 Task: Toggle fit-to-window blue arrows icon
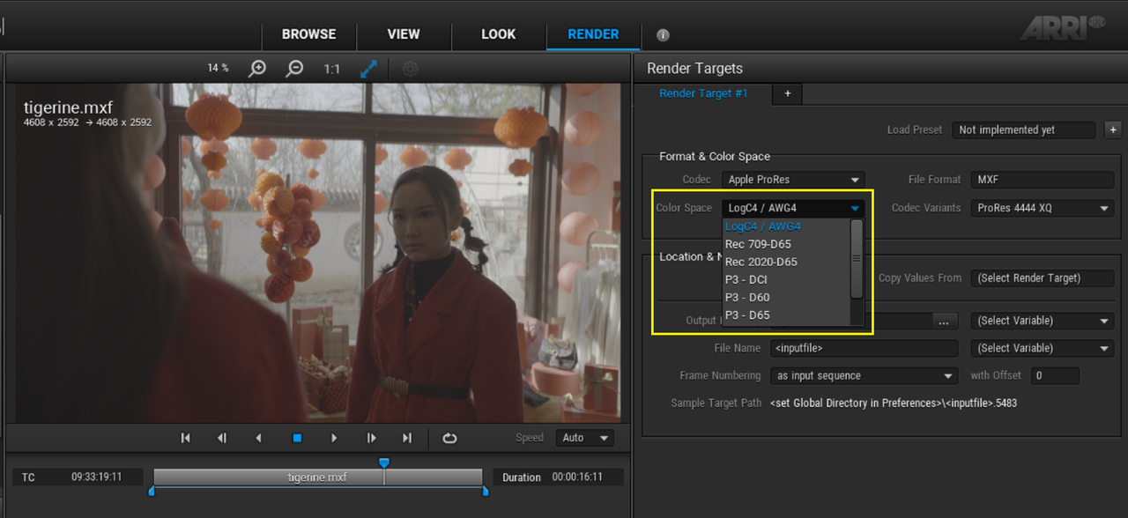click(368, 69)
